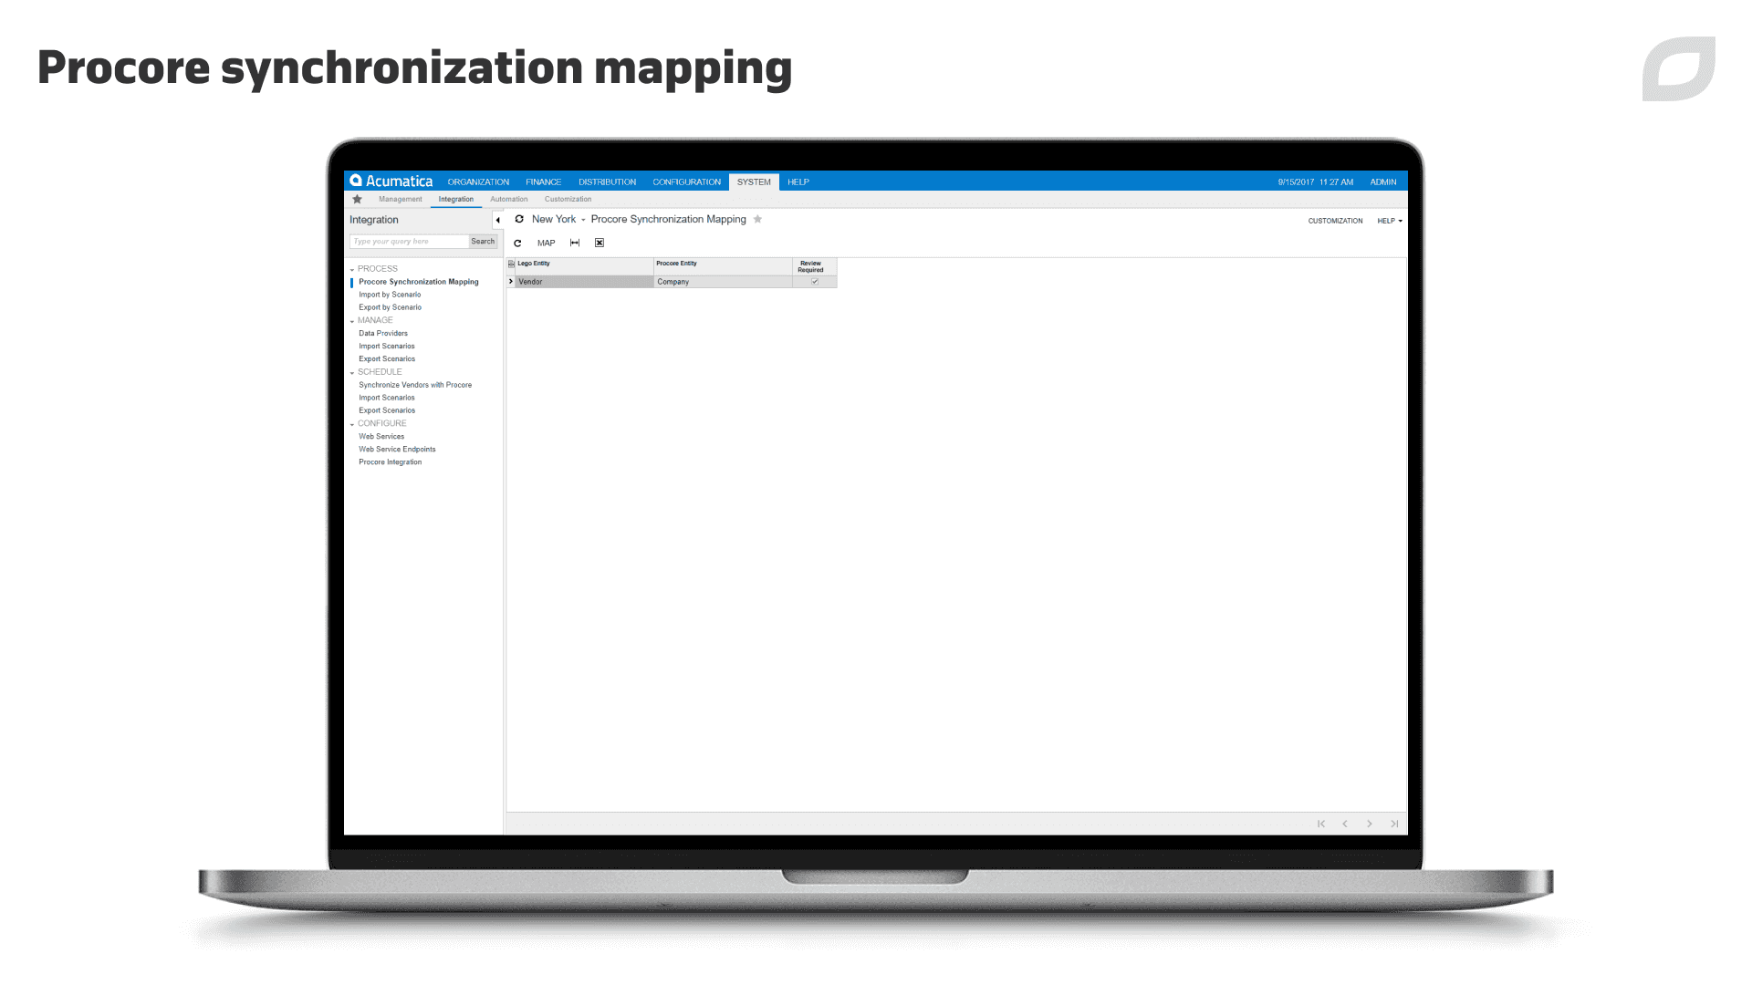The image size is (1752, 985).
Task: Open the favorites star in submenu bar
Action: (358, 199)
